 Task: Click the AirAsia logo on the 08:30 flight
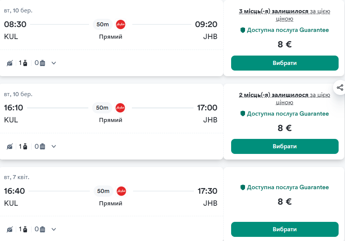click(x=120, y=24)
